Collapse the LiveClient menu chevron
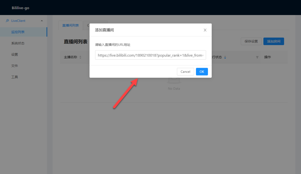Image resolution: width=301 pixels, height=174 pixels. [42, 21]
